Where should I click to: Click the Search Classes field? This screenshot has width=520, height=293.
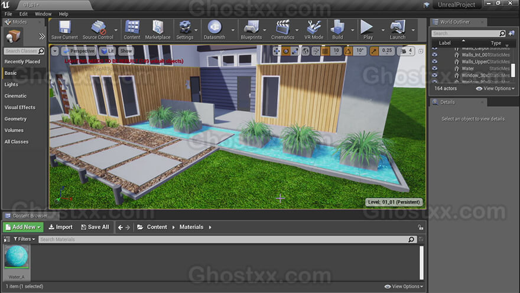pos(24,51)
